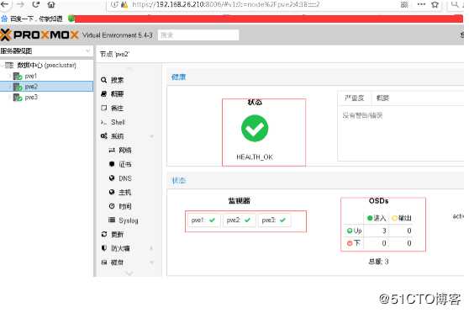The image size is (469, 313).
Task: Open the Hosts submenu item
Action: click(124, 193)
